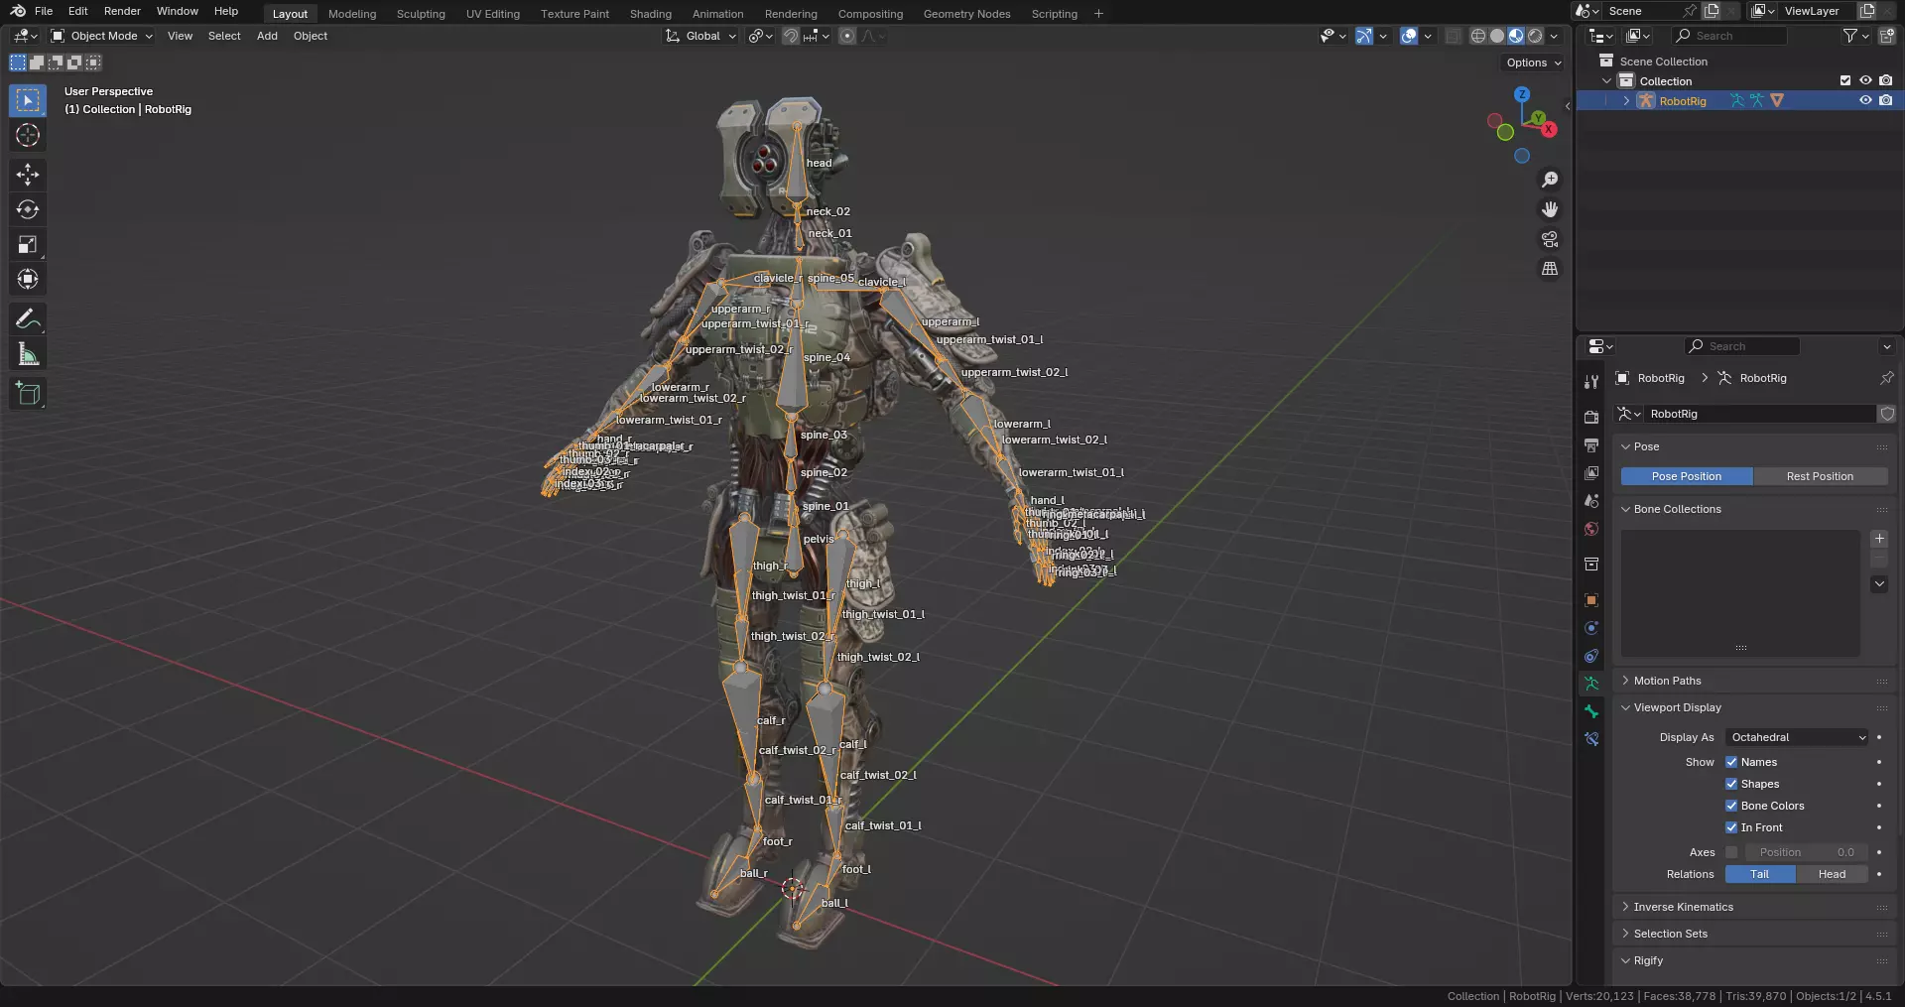Choose the Scale tool
Viewport: 1905px width, 1007px height.
[x=28, y=244]
